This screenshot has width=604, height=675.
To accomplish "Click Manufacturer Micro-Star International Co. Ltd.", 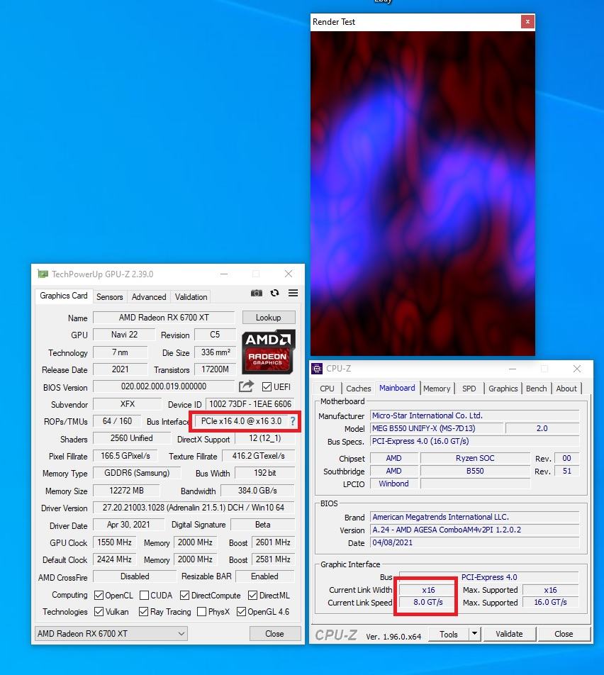I will 475,415.
